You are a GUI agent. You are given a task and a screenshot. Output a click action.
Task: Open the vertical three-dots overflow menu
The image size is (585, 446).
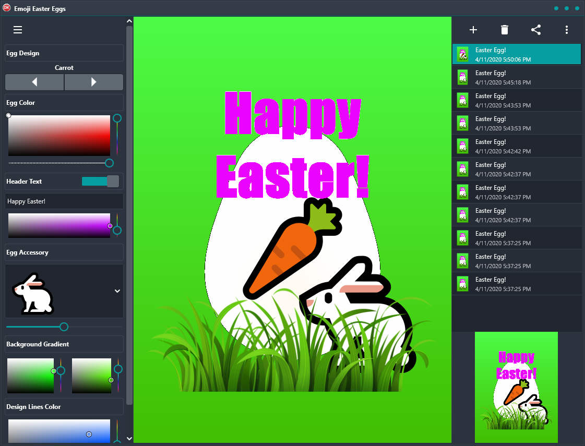(x=566, y=30)
